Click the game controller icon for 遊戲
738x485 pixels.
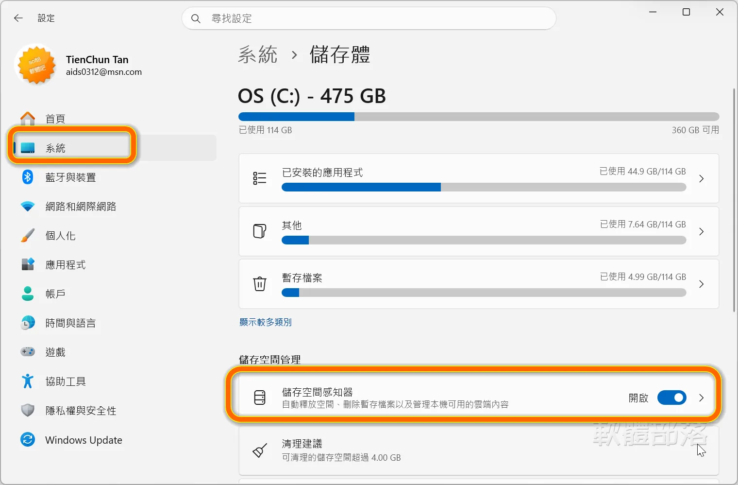(28, 352)
